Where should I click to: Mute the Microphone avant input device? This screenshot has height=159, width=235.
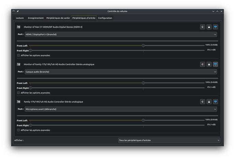pos(202,102)
